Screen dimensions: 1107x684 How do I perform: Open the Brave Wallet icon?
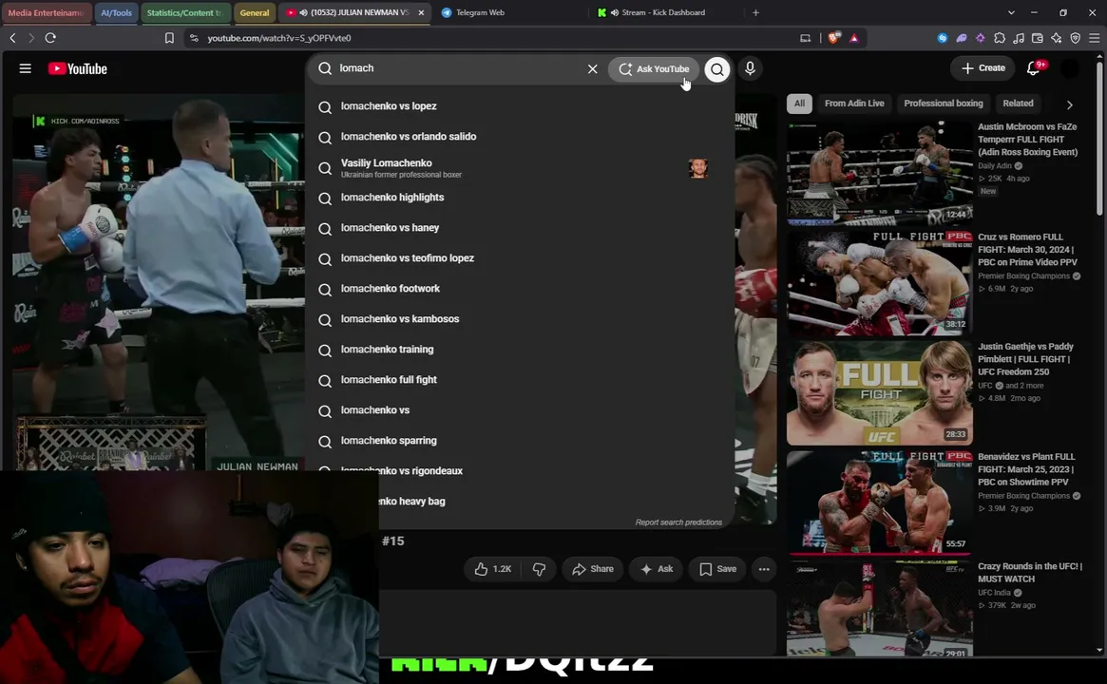[x=1037, y=38]
